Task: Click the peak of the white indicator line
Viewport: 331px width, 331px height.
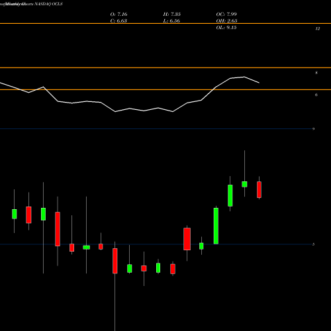Action: click(244, 77)
